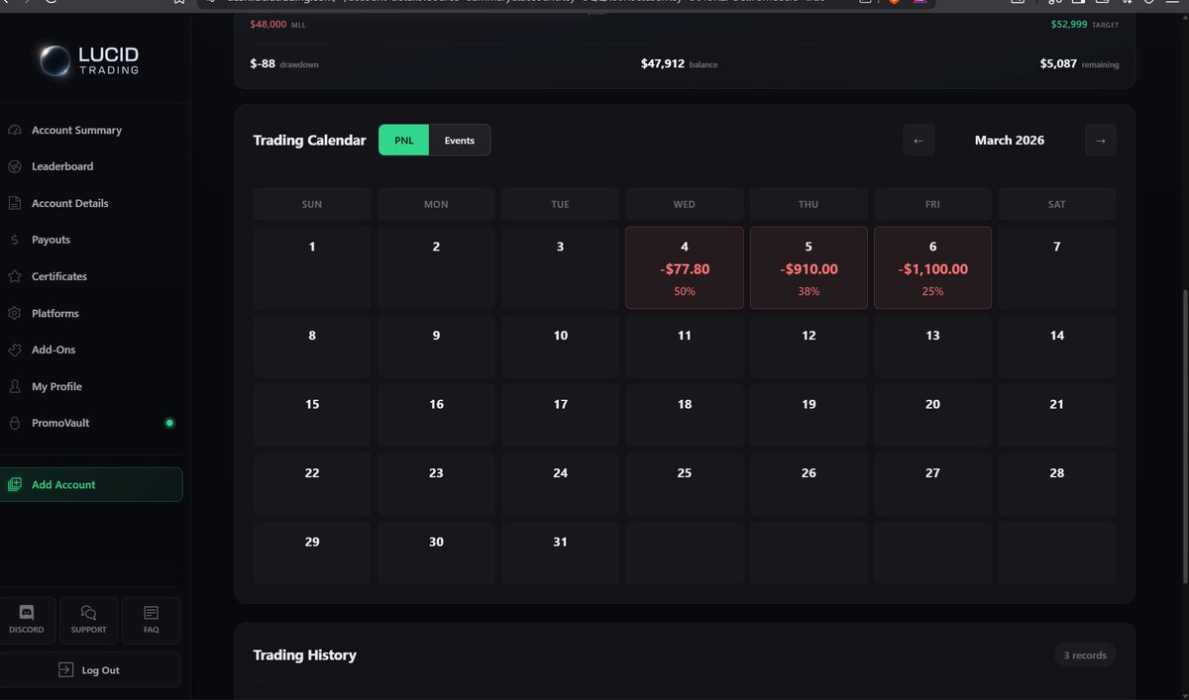This screenshot has width=1189, height=700.
Task: Click the Discord logo icon
Action: pyautogui.click(x=27, y=613)
